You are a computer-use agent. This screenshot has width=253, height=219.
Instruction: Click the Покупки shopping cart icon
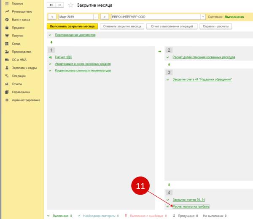click(x=6, y=36)
